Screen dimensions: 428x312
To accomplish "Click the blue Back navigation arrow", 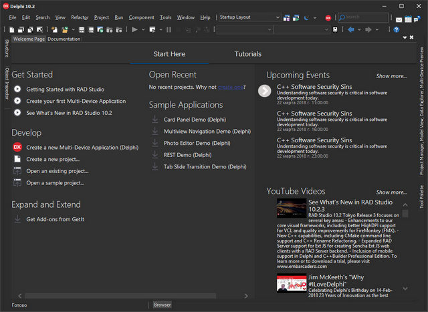I will click(x=351, y=29).
